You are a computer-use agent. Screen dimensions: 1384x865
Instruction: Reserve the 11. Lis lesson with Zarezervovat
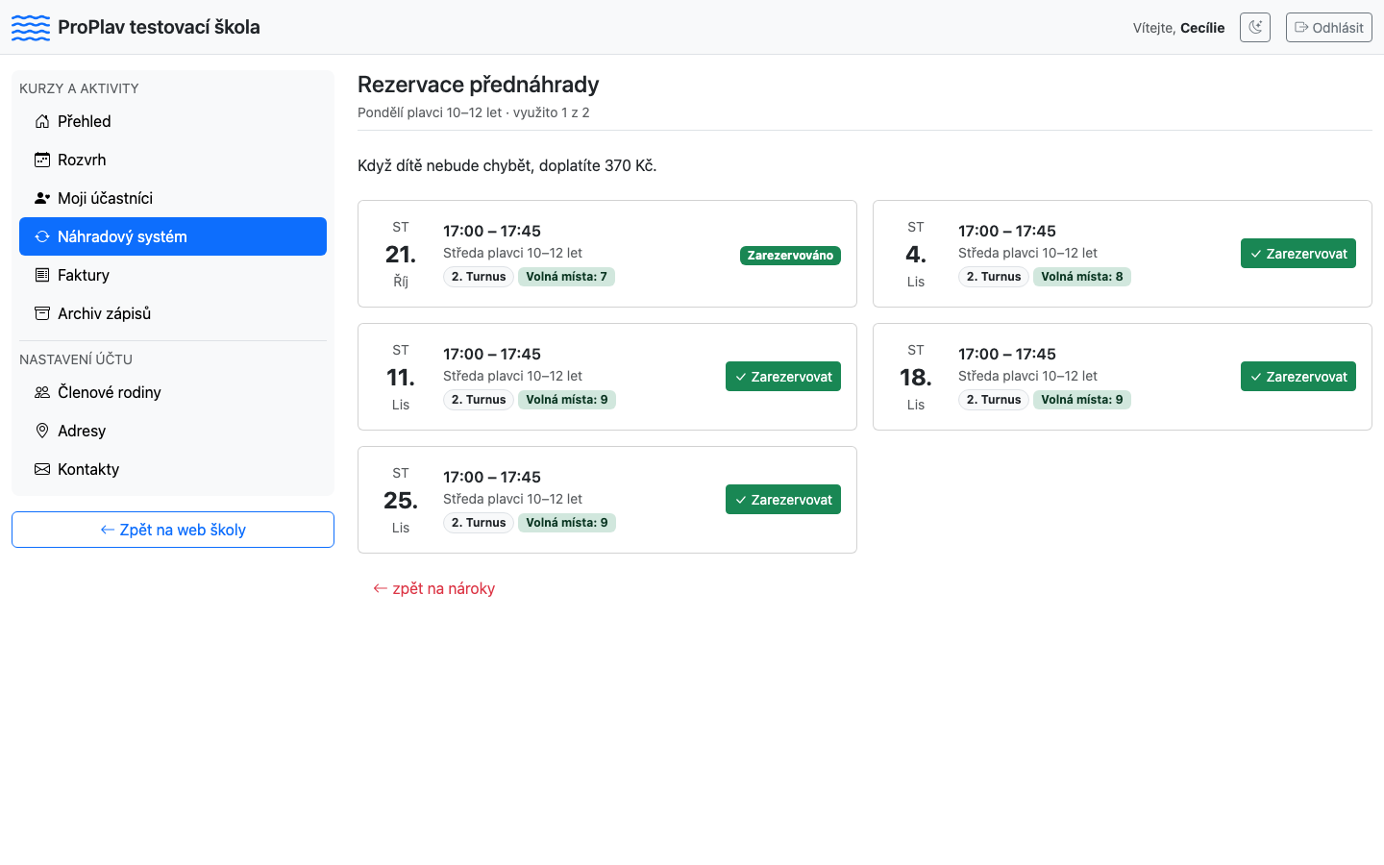(783, 377)
